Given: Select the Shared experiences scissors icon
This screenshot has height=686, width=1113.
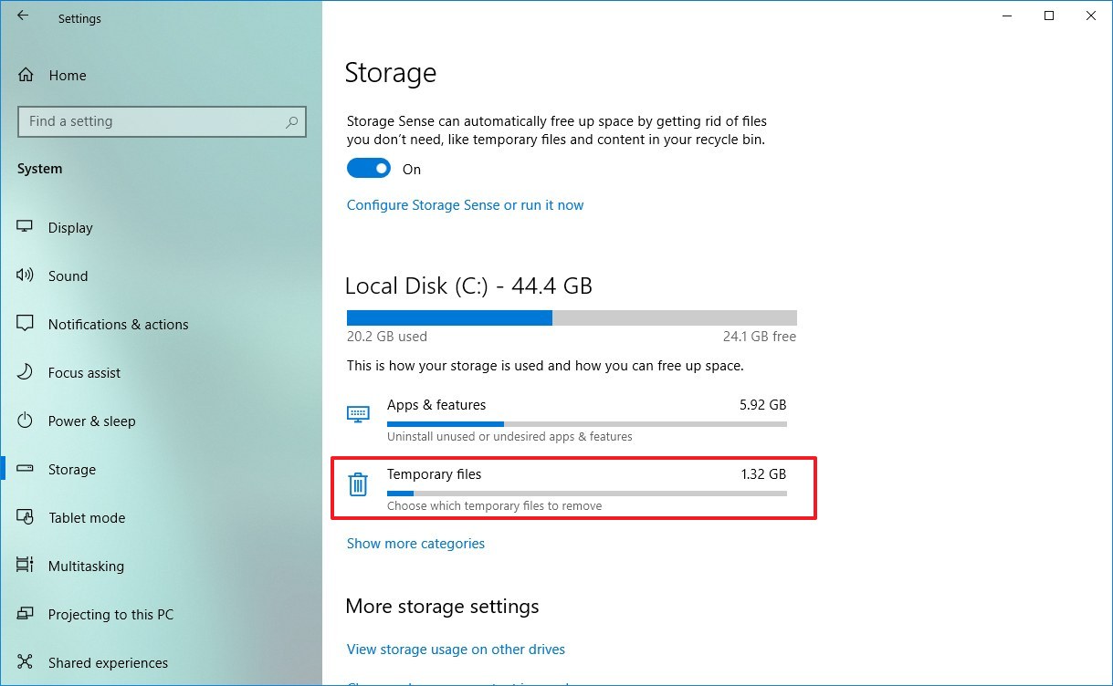Looking at the screenshot, I should 26,662.
